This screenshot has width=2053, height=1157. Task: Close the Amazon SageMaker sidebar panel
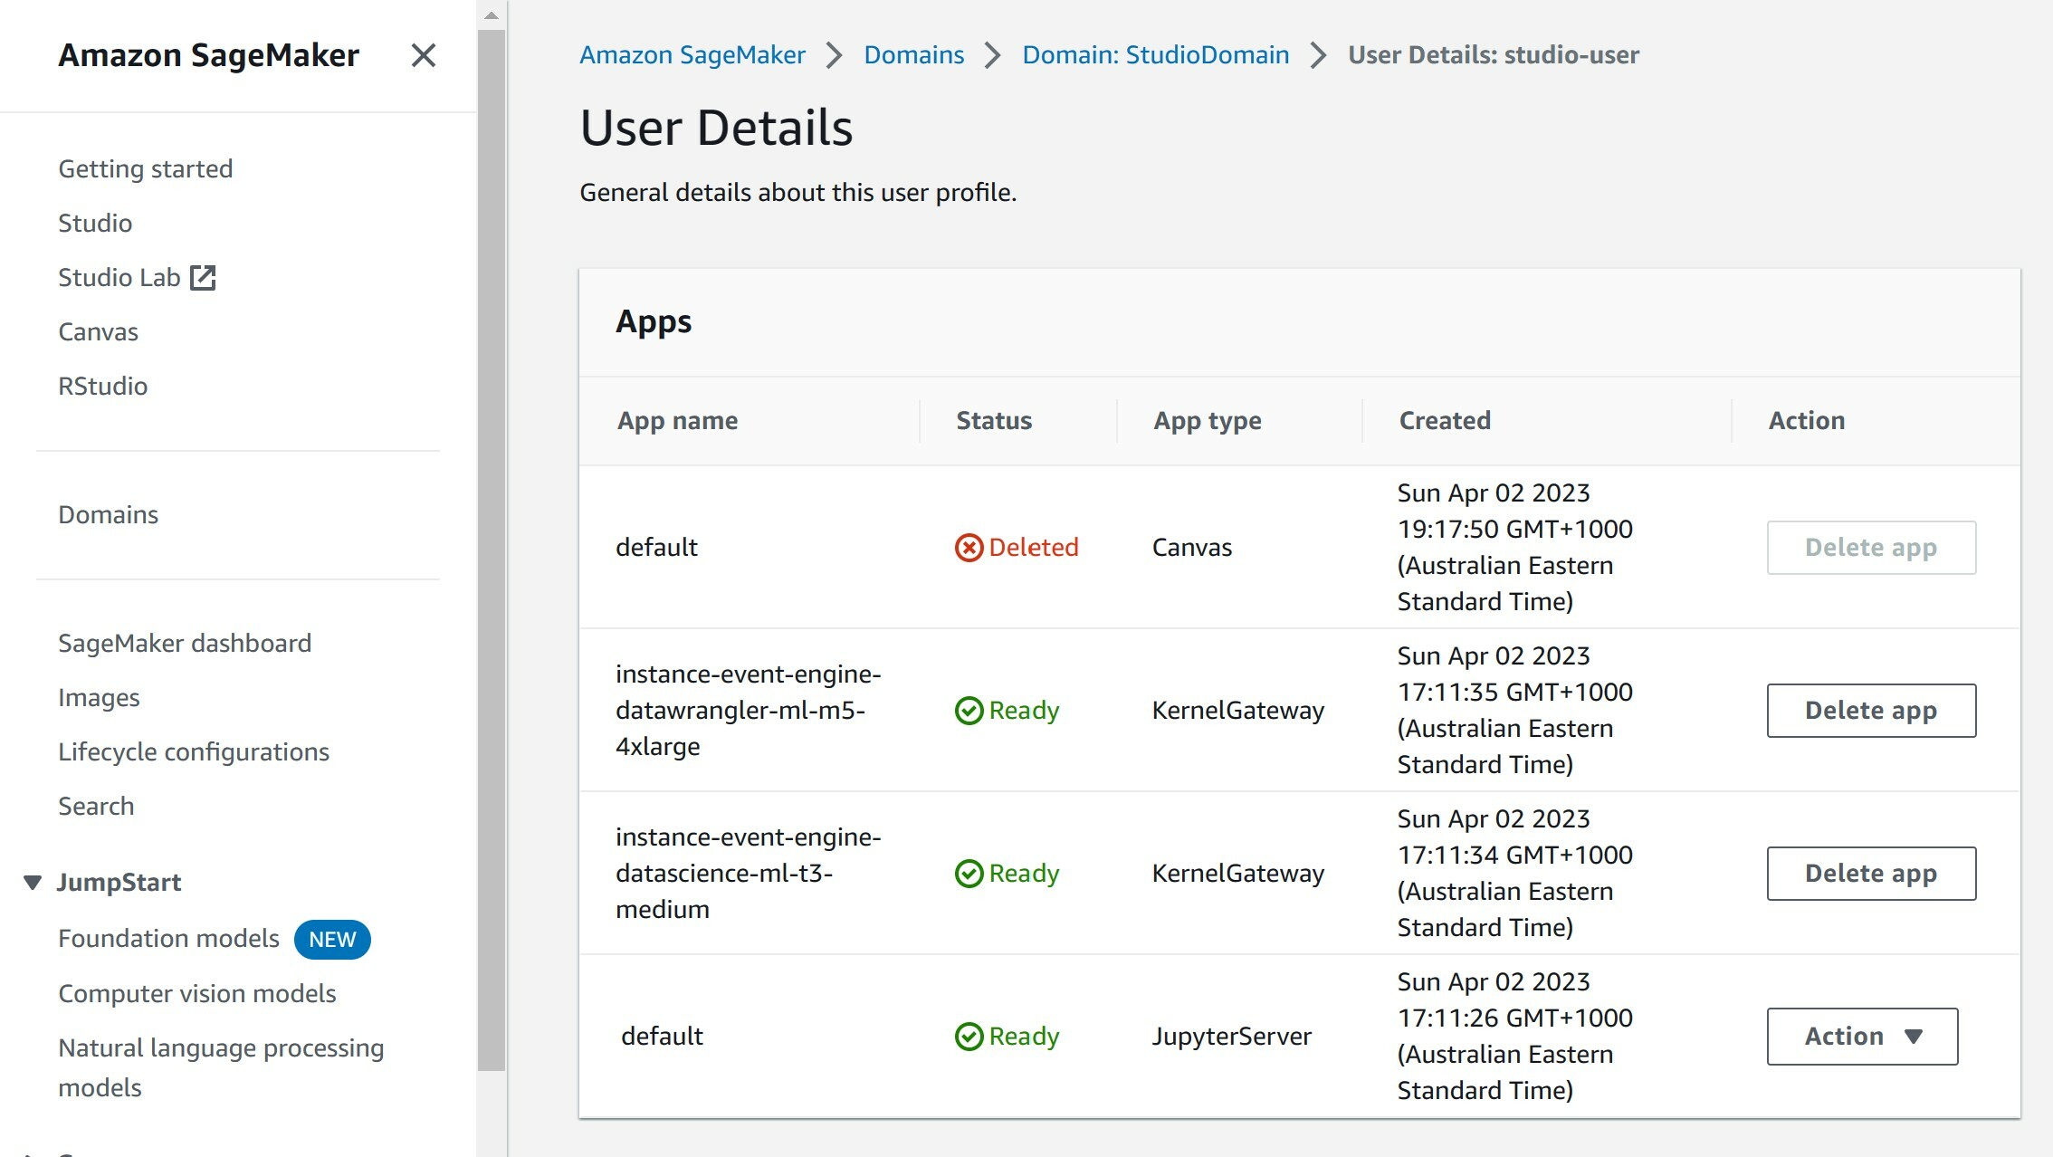423,56
